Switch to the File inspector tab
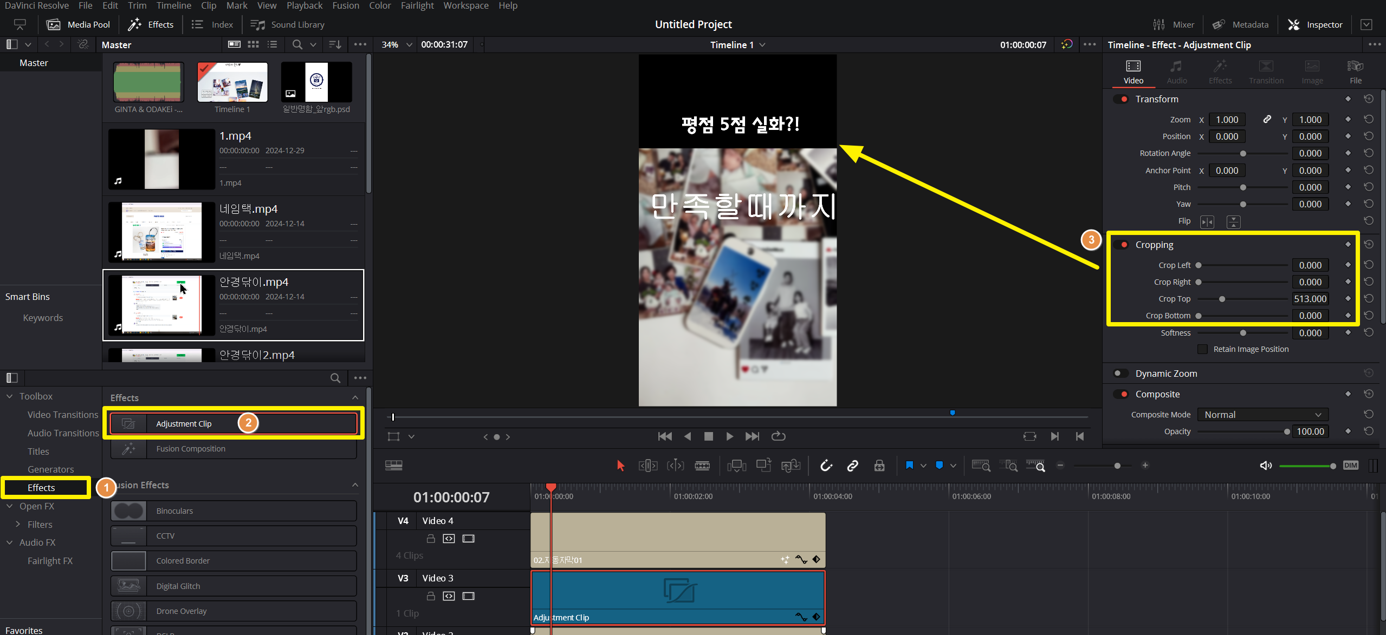This screenshot has height=635, width=1386. [x=1355, y=71]
